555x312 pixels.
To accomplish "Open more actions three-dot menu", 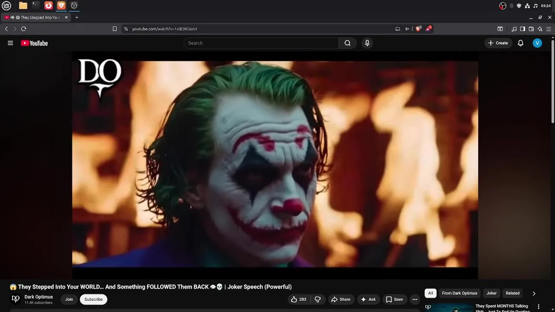I will 415,299.
